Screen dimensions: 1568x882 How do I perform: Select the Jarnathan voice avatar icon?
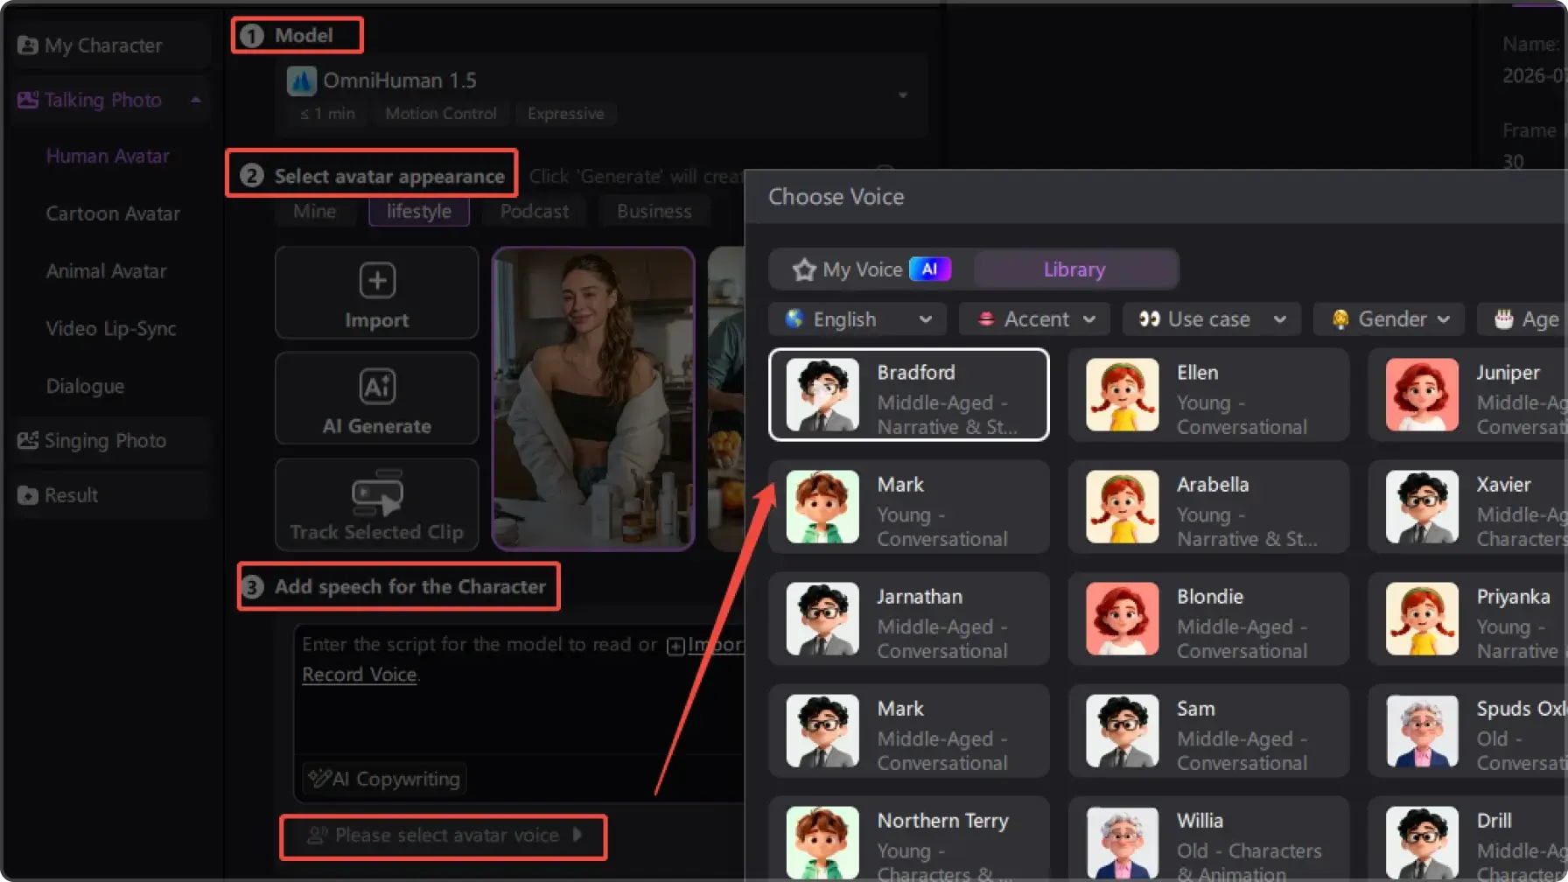822,619
